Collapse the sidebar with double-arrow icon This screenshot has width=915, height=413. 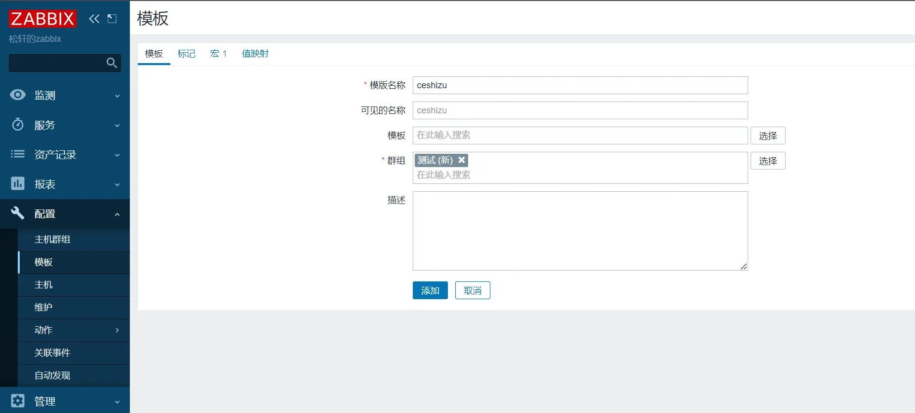click(x=94, y=19)
